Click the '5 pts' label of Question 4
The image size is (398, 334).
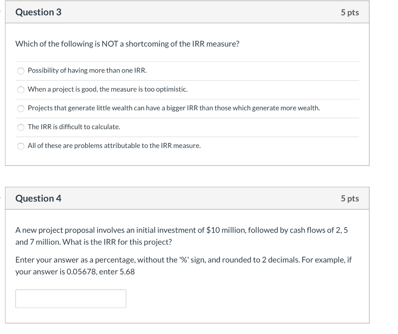(350, 198)
